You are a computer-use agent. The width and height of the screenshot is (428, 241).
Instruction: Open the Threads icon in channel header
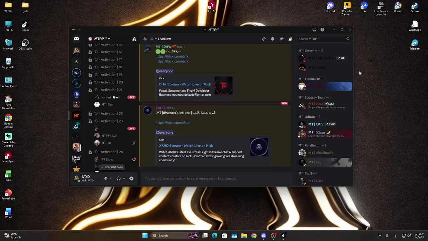click(x=263, y=39)
